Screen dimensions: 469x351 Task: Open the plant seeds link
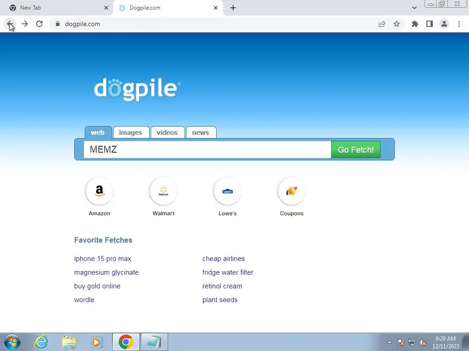(x=220, y=300)
